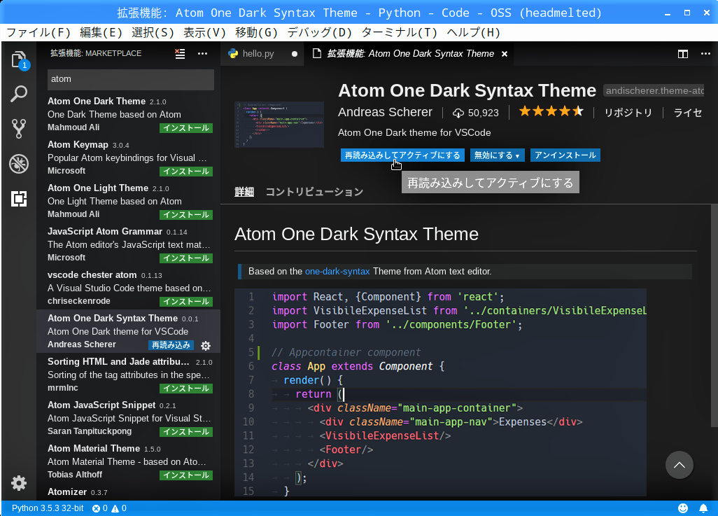
Task: Open the リポジトリ link
Action: pyautogui.click(x=628, y=113)
